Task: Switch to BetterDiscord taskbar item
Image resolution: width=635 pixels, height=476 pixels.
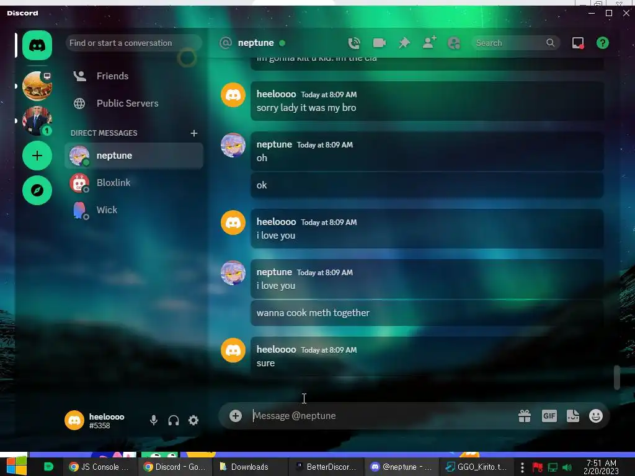Action: [325, 467]
